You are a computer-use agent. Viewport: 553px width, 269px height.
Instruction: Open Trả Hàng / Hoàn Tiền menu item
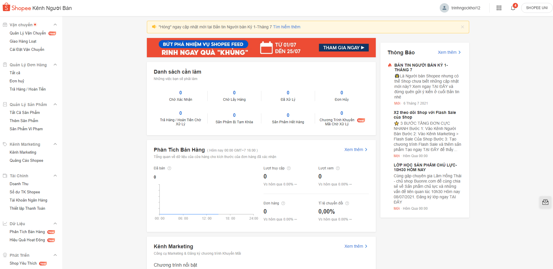pyautogui.click(x=28, y=89)
